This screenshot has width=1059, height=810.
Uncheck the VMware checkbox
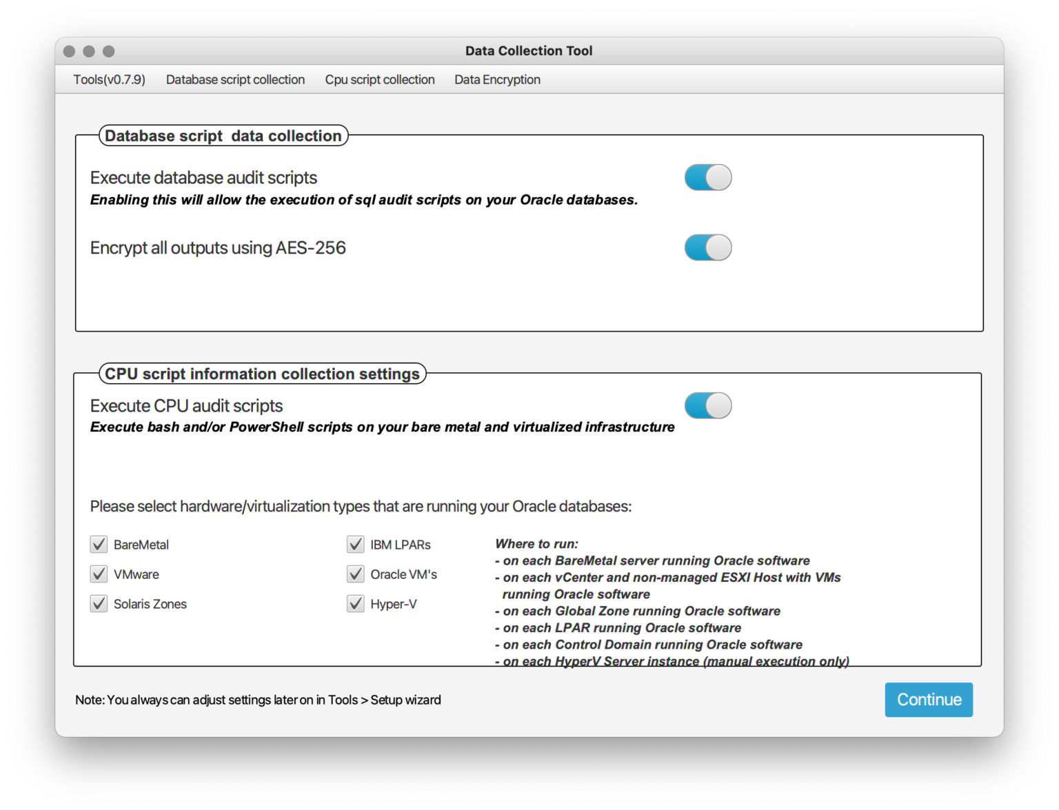click(x=99, y=574)
